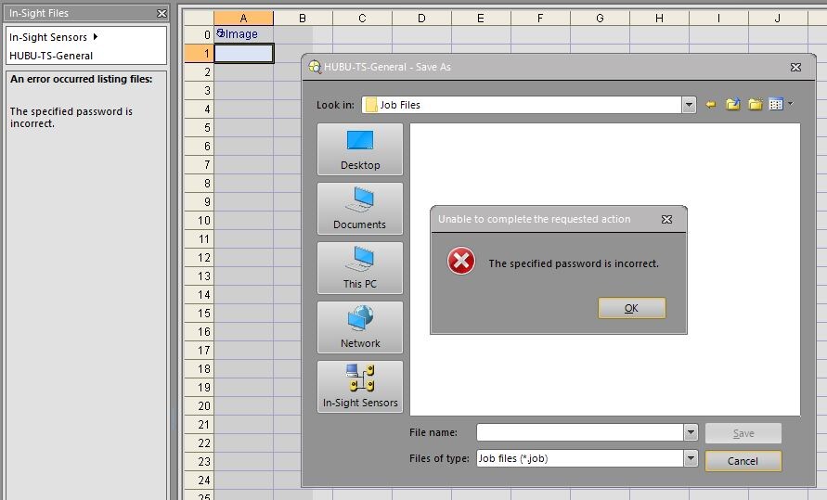Select In-Sight Sensors location shortcut
827x500 pixels.
pos(360,387)
